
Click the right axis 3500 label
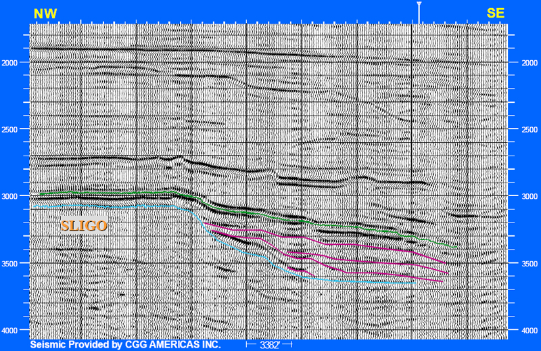(530, 264)
